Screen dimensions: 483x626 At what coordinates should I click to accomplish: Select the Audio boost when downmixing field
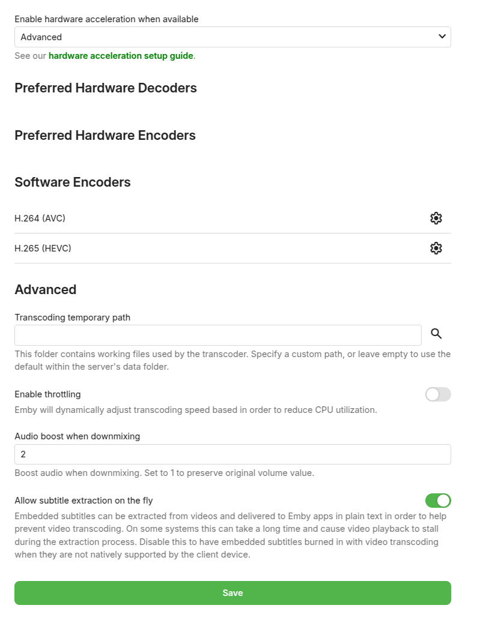(x=232, y=454)
